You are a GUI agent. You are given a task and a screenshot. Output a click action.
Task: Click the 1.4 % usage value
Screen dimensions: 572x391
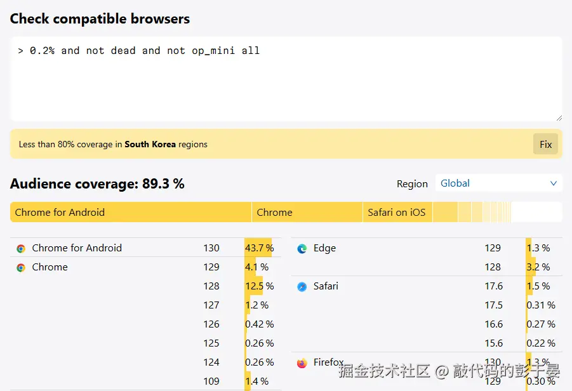(x=257, y=381)
